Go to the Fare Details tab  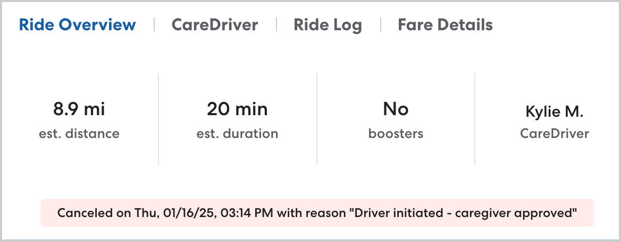445,25
